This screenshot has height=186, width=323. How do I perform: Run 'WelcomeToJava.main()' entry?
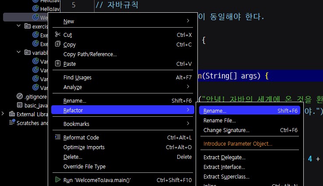click(123, 180)
